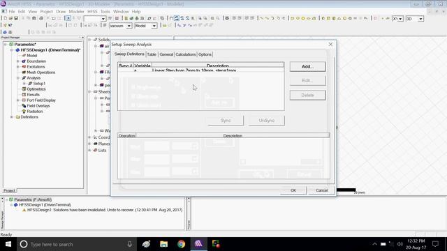The width and height of the screenshot is (447, 251).
Task: Click the Project tab below project tree
Action: pyautogui.click(x=9, y=190)
